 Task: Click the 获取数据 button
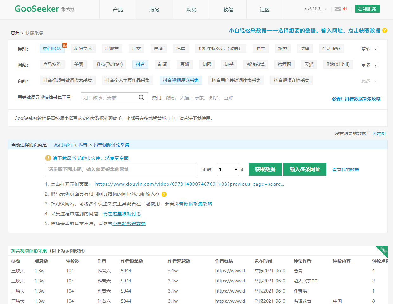coord(265,169)
